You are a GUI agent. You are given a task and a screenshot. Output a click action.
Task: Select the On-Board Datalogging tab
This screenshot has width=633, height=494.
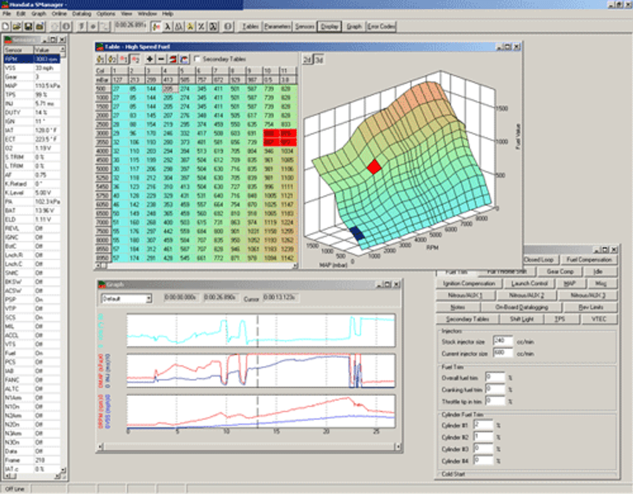[522, 307]
